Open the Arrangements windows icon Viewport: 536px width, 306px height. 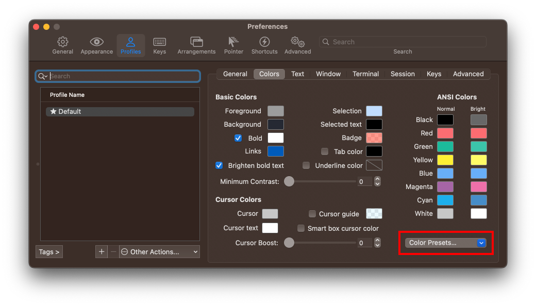[x=196, y=42]
